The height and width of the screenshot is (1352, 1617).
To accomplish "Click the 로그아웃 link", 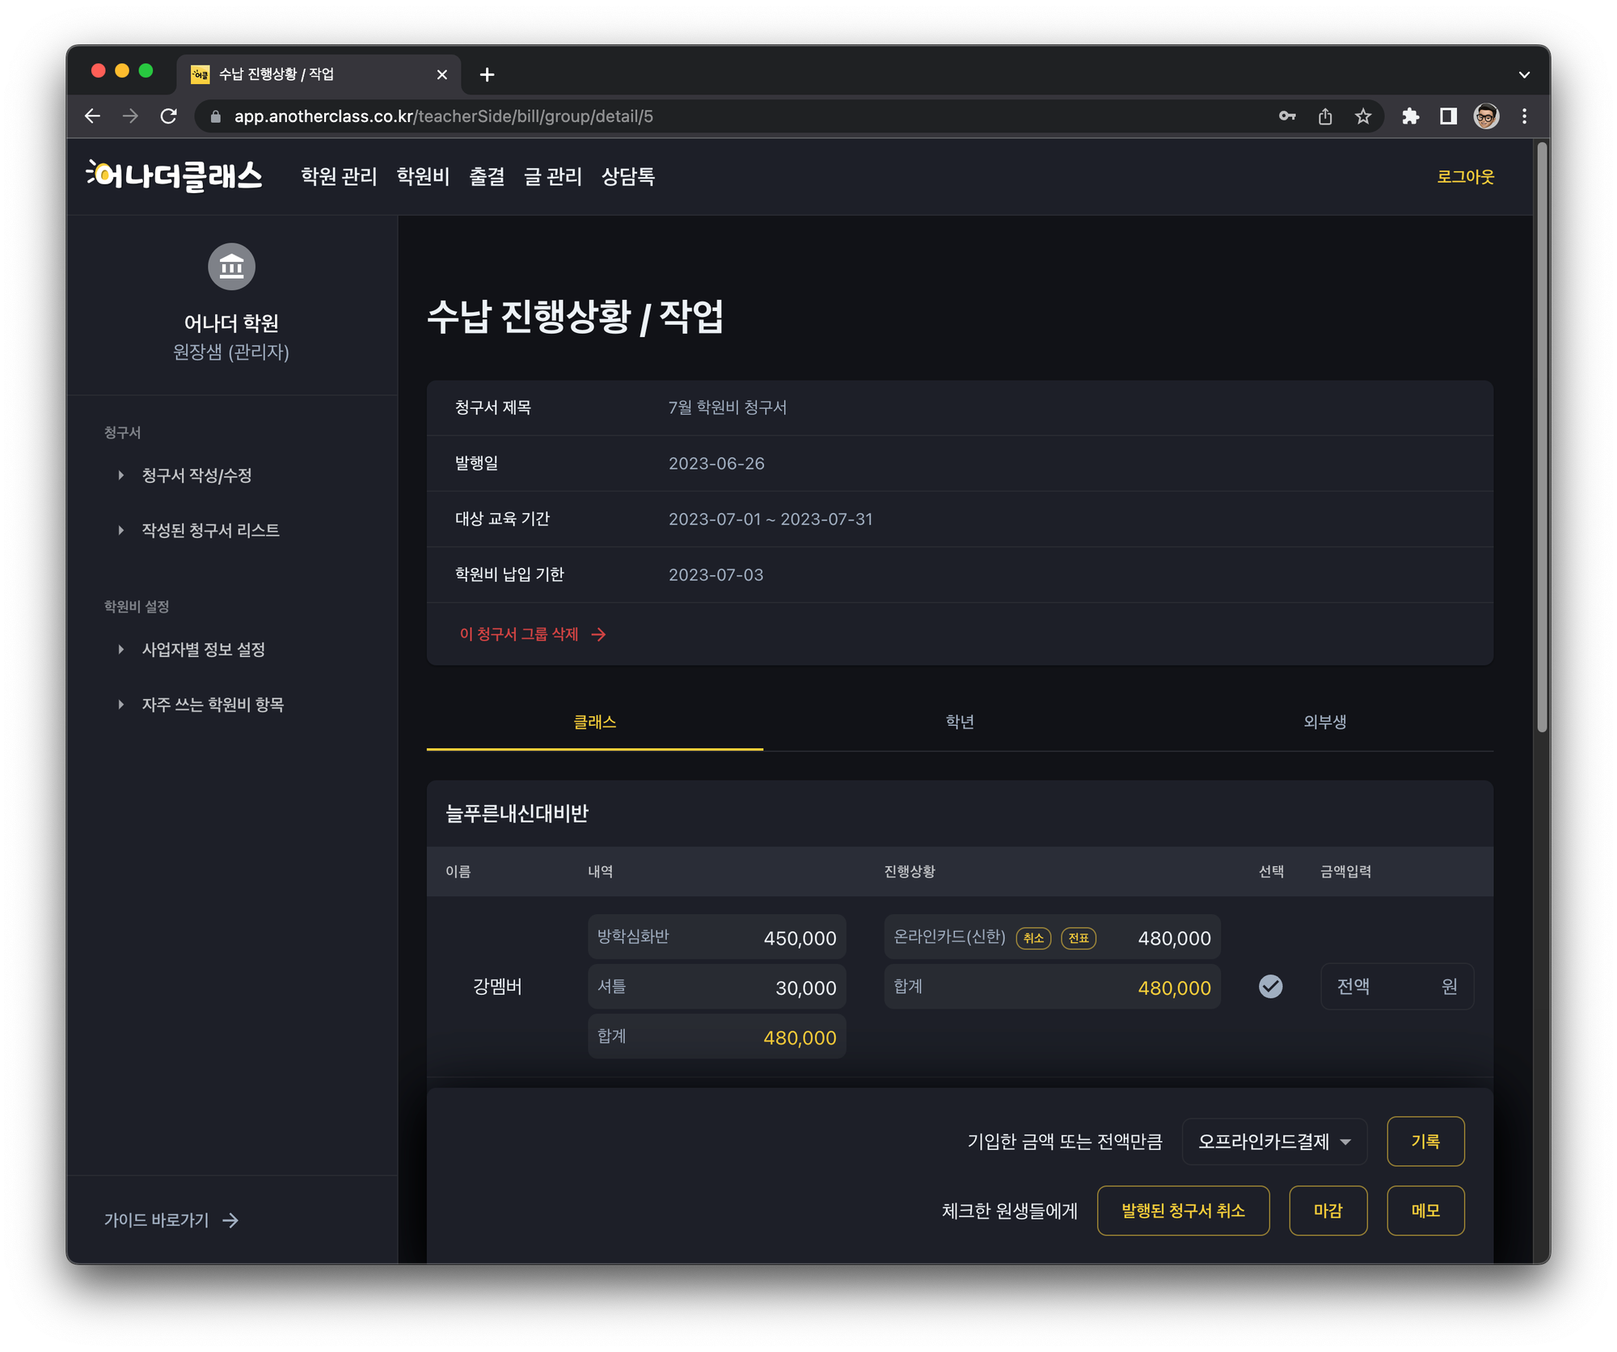I will [x=1465, y=176].
